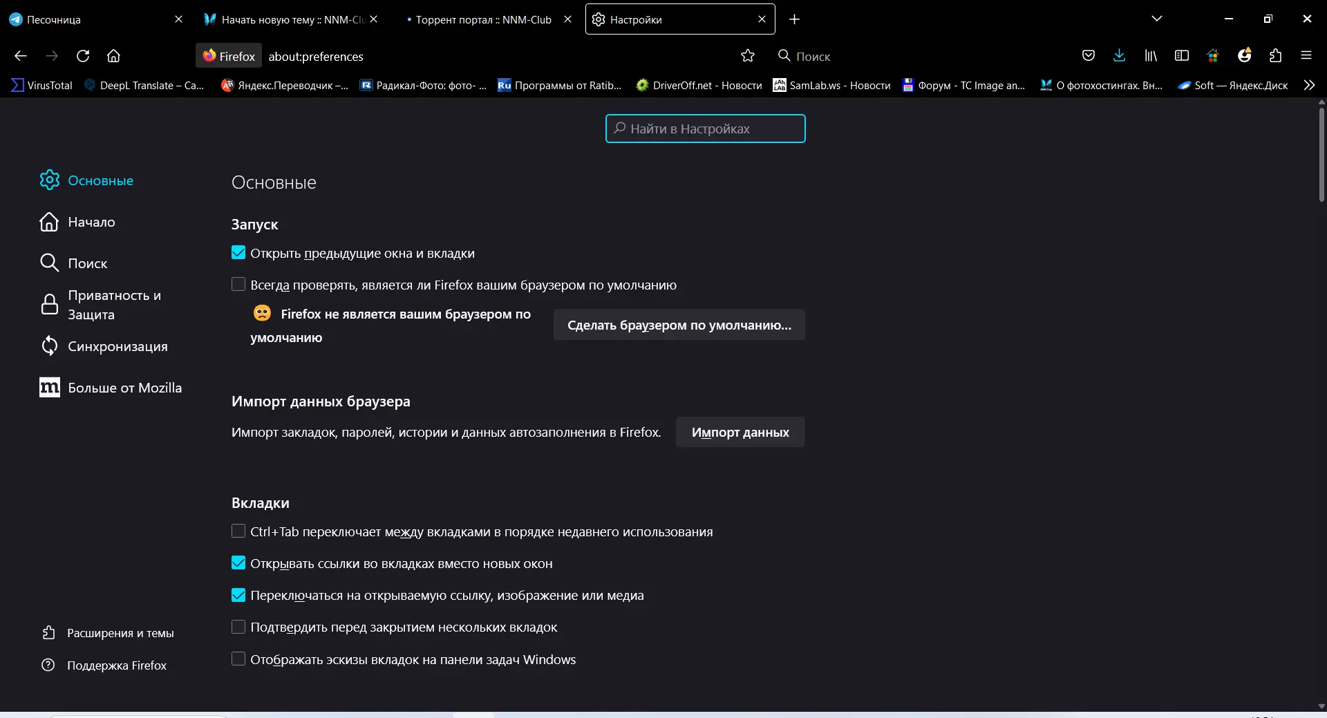The height and width of the screenshot is (718, 1327).
Task: Enable 'Всегда проверять, является ли Firefox вашим браузером'
Action: click(x=238, y=284)
